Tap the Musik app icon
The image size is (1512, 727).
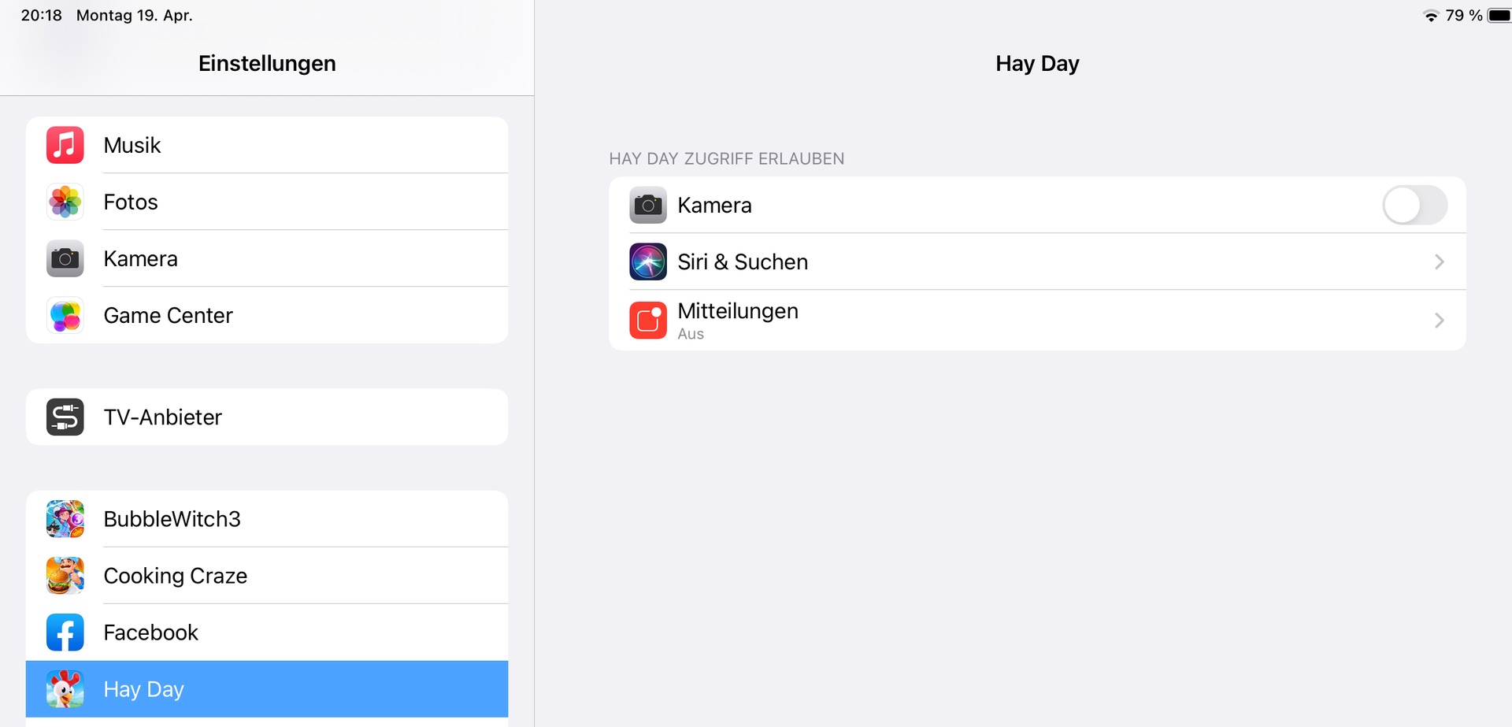(65, 145)
